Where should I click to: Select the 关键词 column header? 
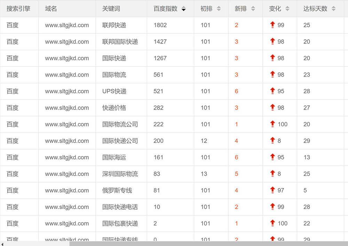[x=111, y=9]
